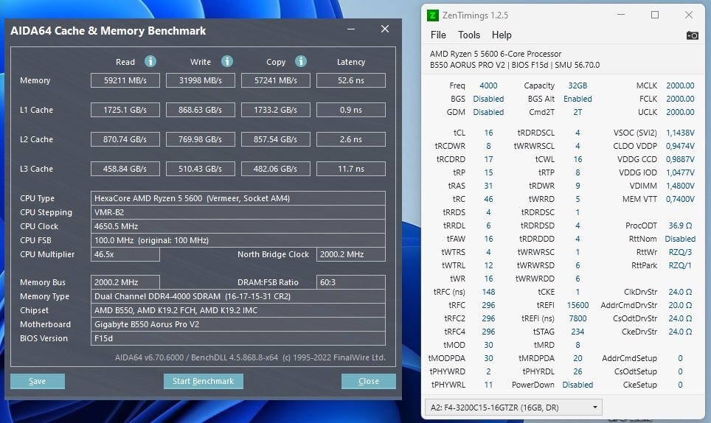Expand the A2 memory module dropdown
This screenshot has height=423, width=711.
coord(513,407)
